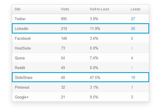Sort by the Site column header
Image resolution: width=161 pixels, height=111 pixels.
17,9
